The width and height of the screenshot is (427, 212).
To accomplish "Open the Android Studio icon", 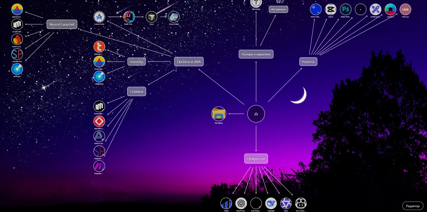I will tap(99, 17).
